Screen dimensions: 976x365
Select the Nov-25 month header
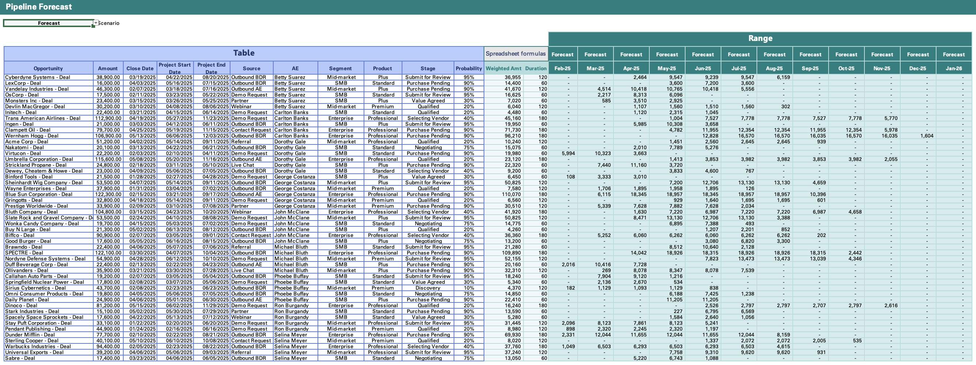coord(882,68)
